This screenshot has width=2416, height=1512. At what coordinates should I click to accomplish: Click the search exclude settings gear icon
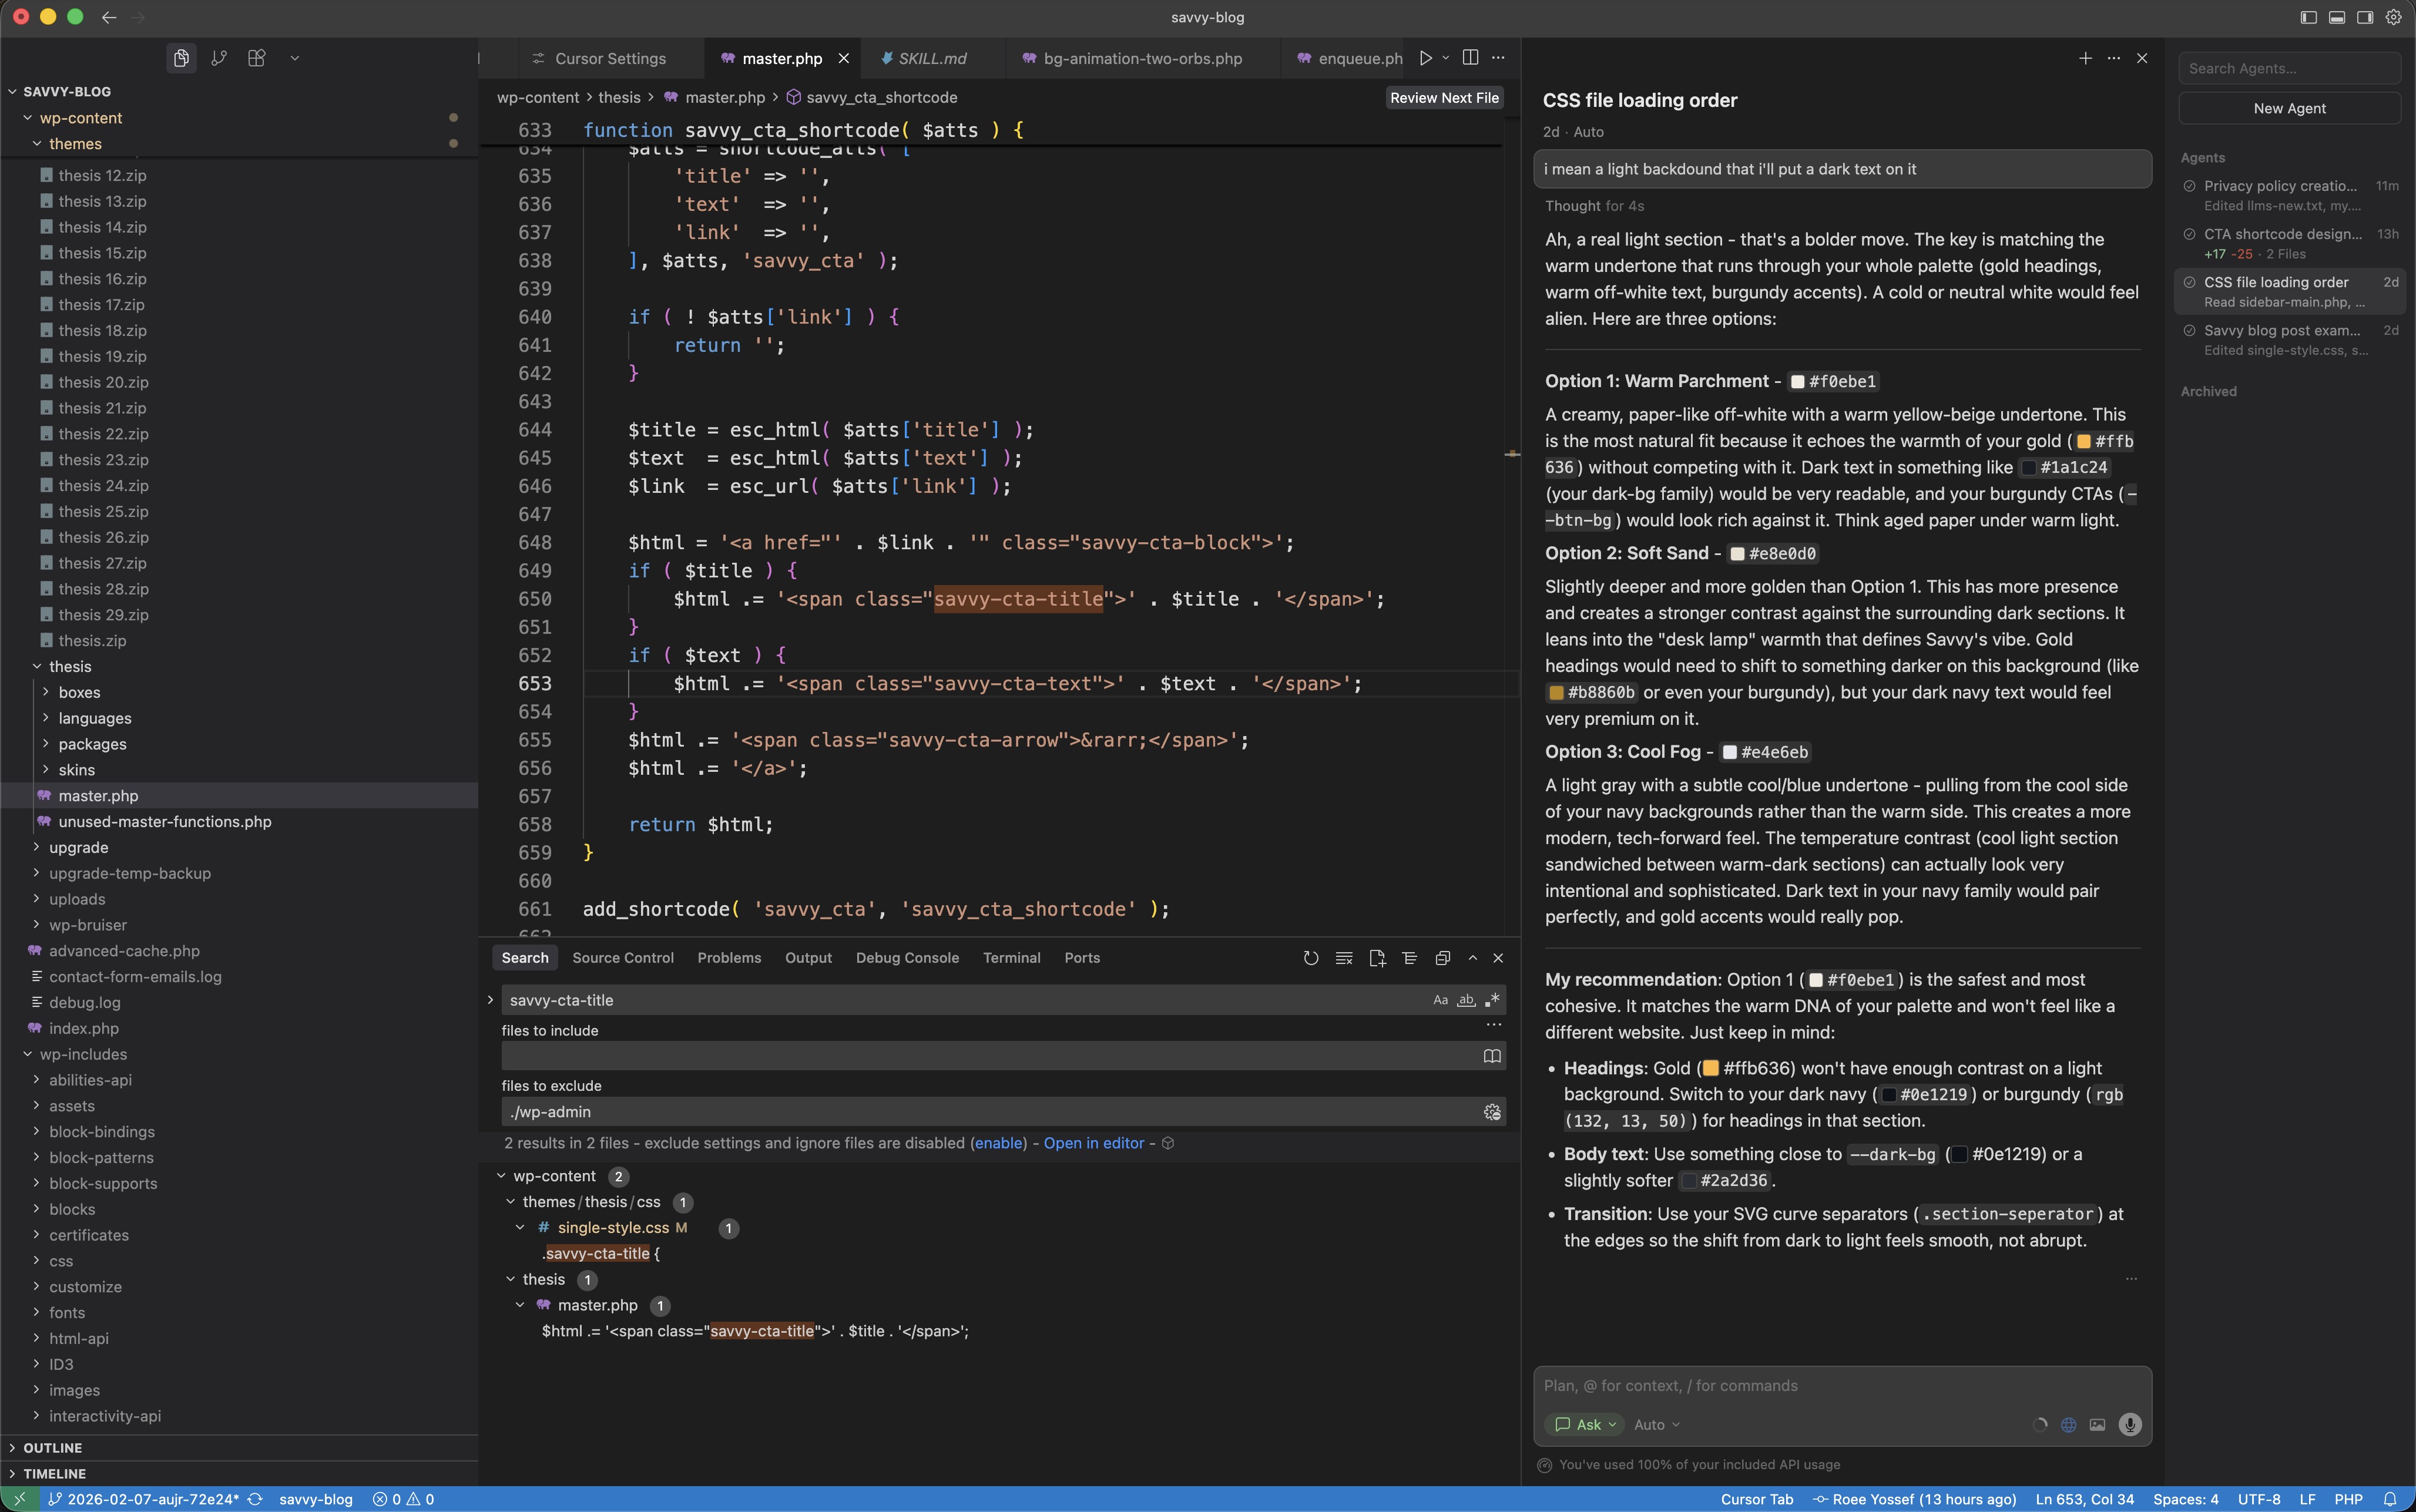click(x=1492, y=1112)
